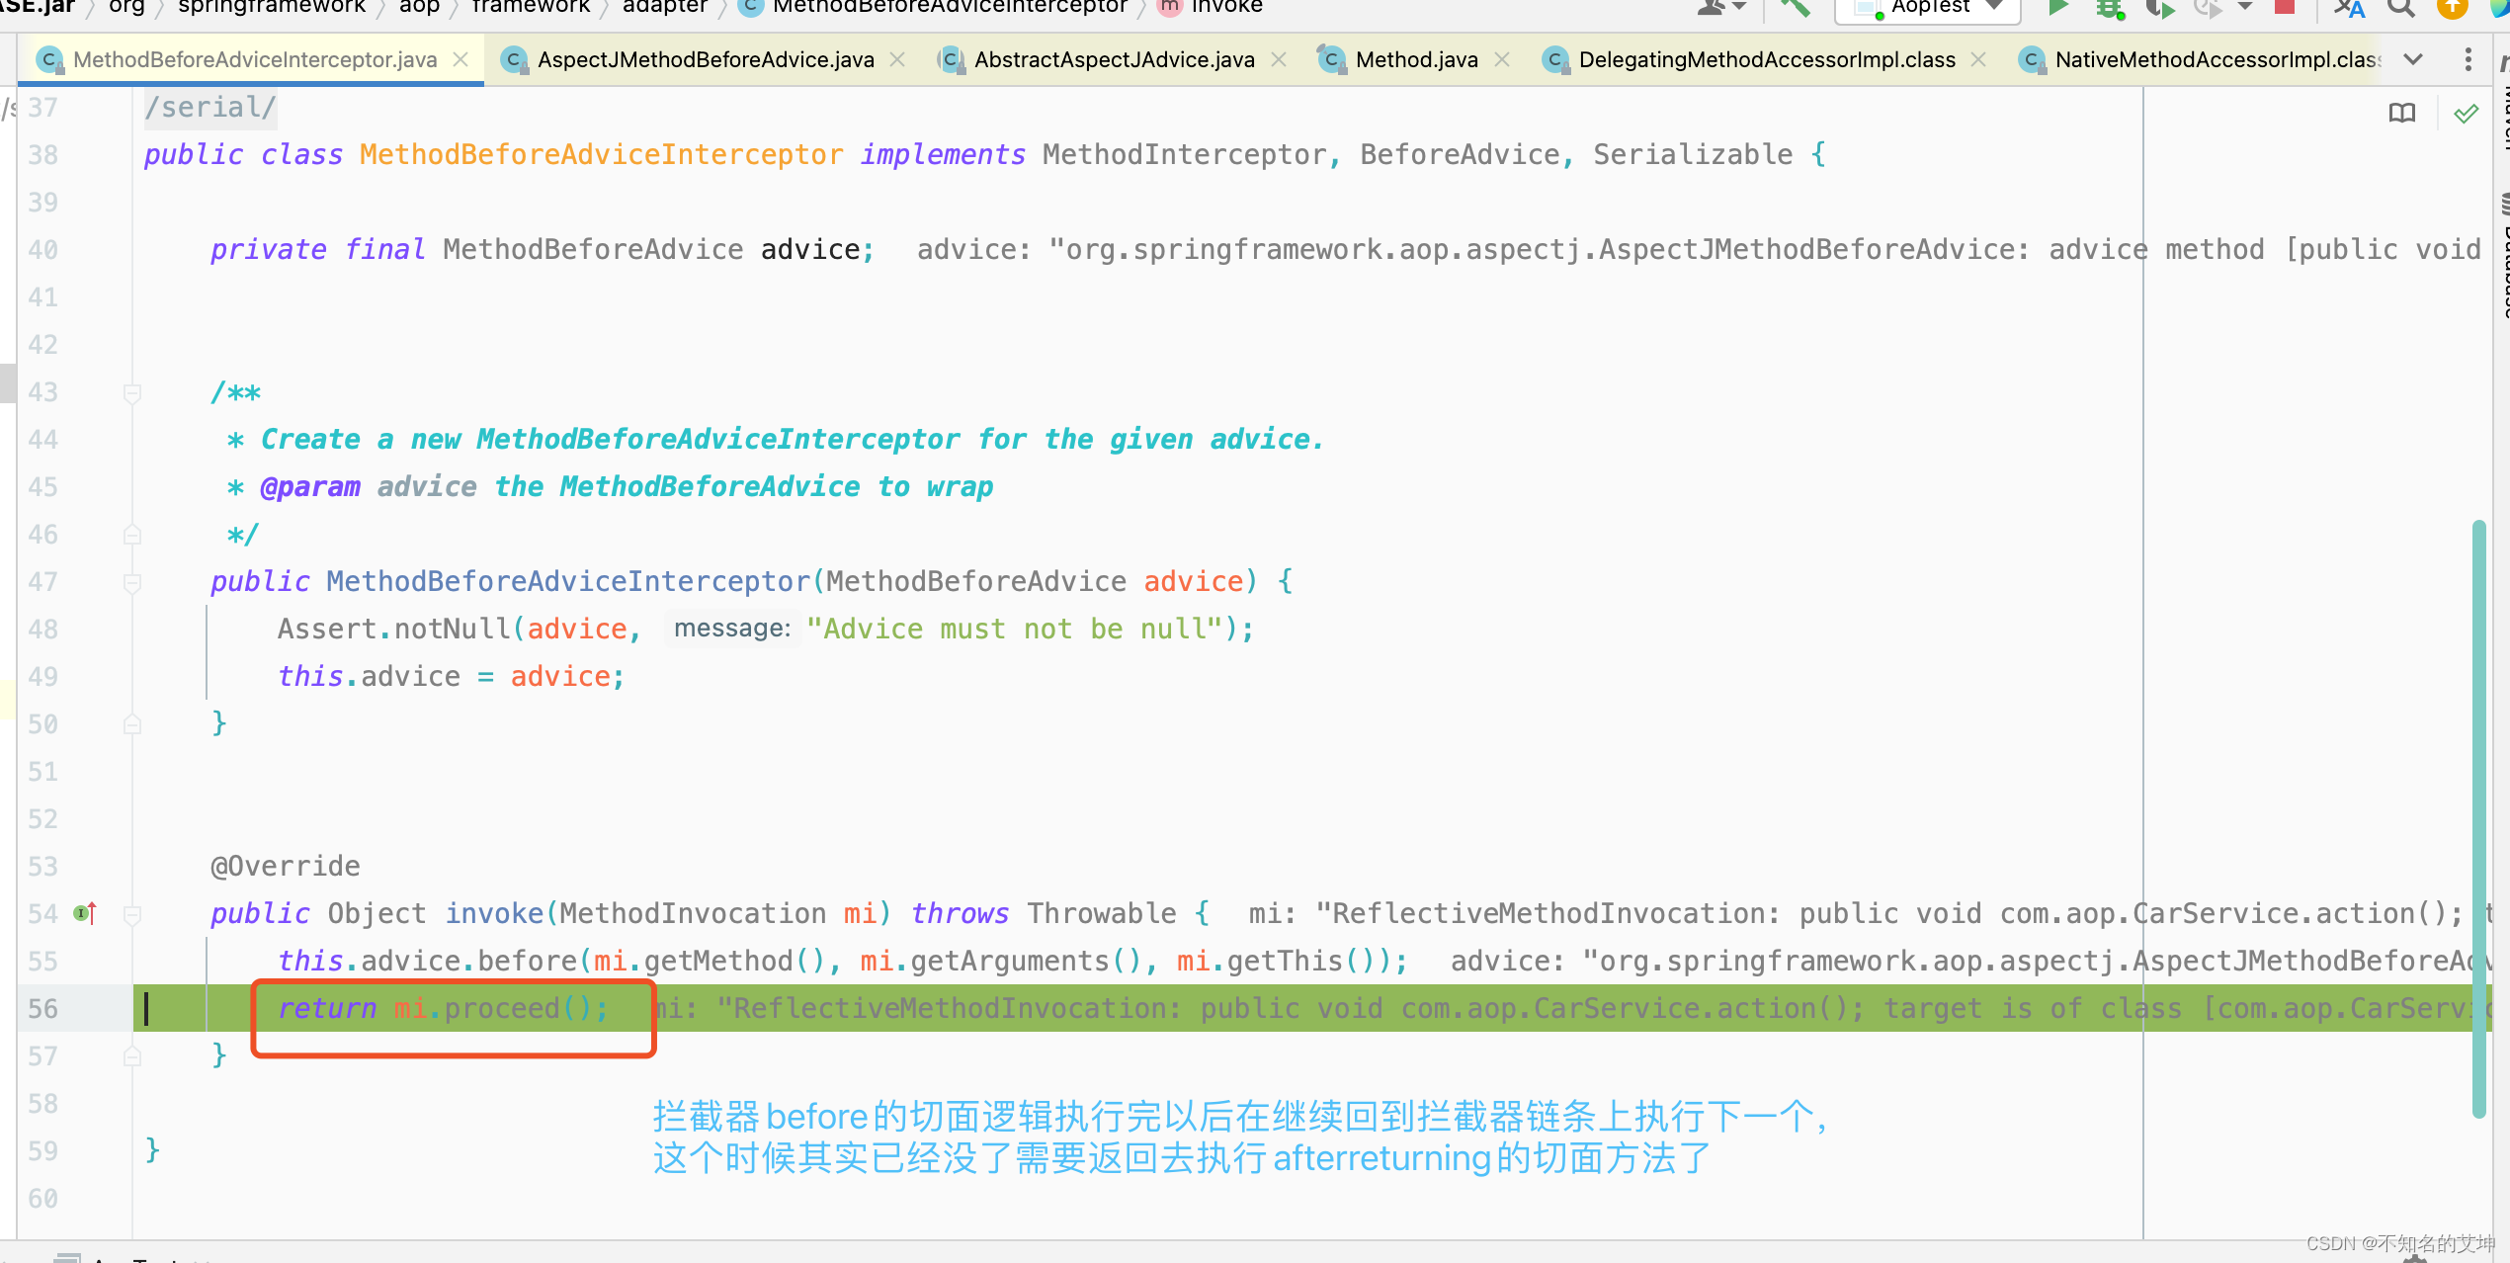Debug AopTest with the bug icon

pyautogui.click(x=2110, y=8)
